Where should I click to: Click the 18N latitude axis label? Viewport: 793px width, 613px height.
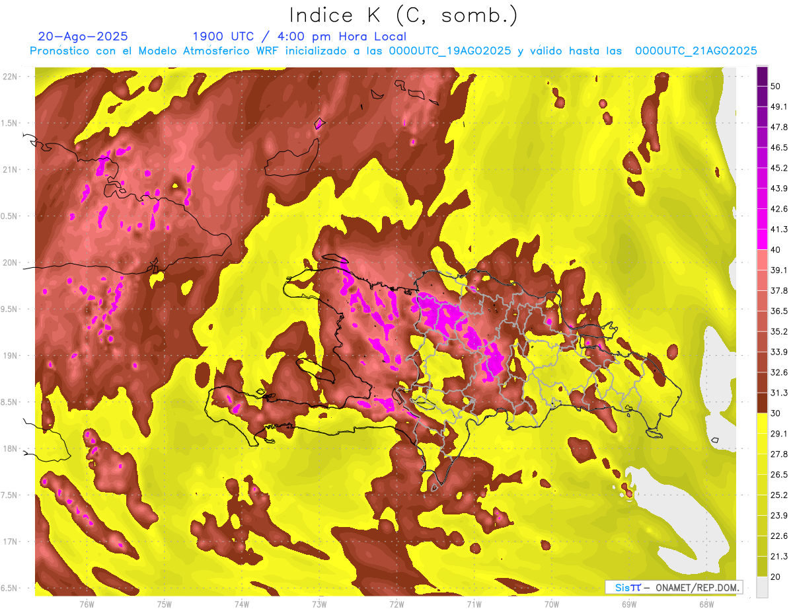pos(10,448)
